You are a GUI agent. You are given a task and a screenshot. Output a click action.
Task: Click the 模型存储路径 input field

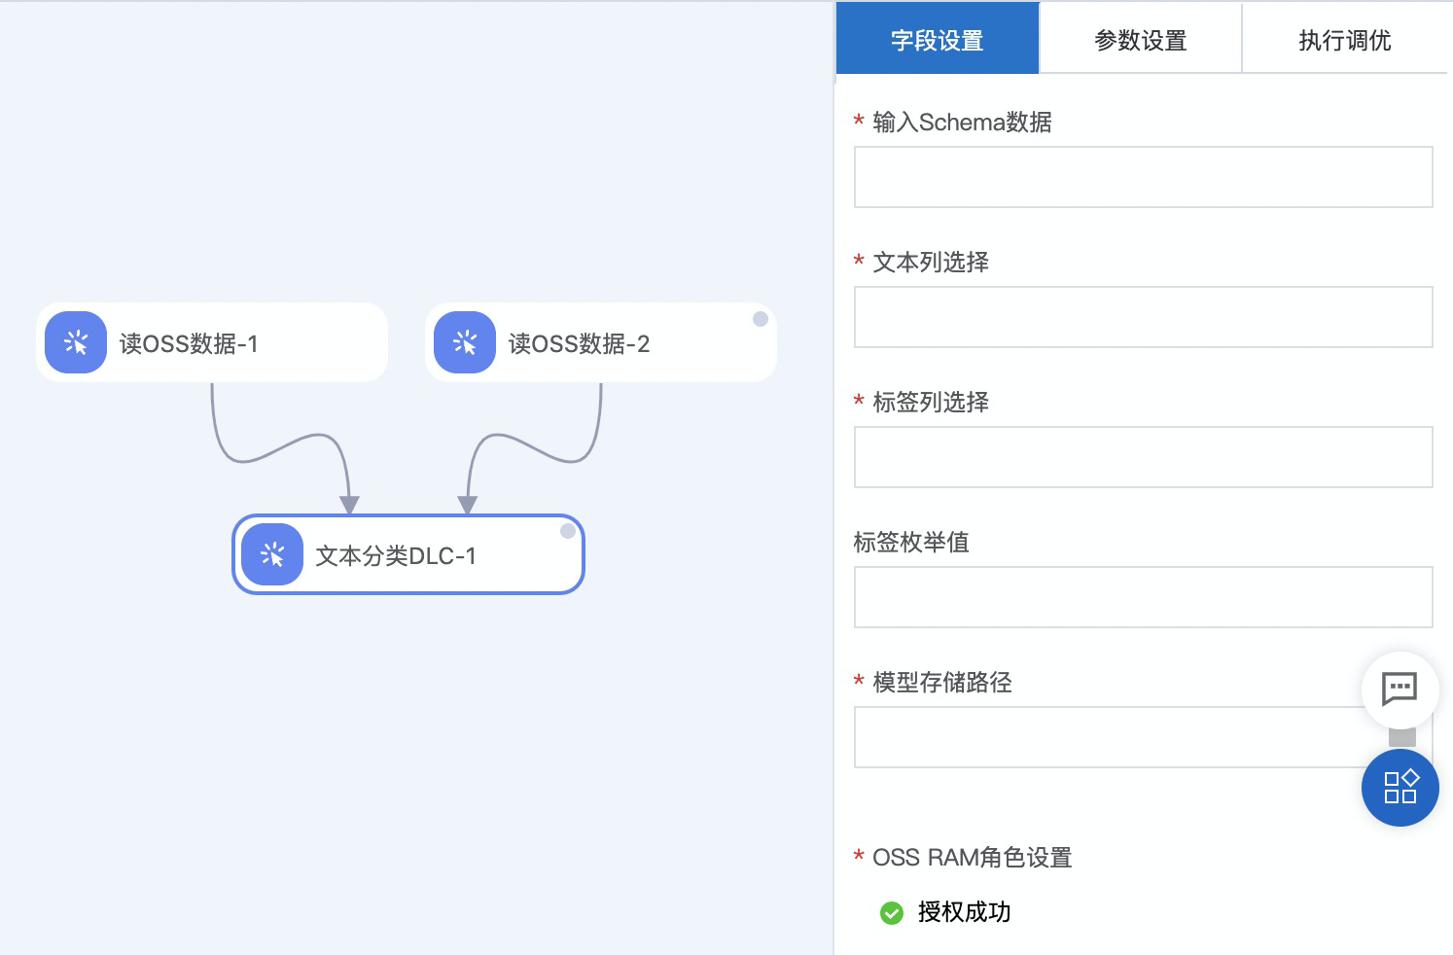point(1143,737)
